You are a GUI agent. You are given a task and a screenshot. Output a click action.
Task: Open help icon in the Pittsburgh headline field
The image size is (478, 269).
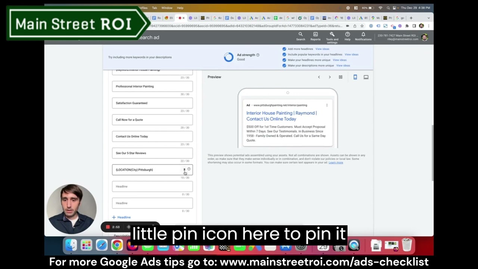click(189, 169)
